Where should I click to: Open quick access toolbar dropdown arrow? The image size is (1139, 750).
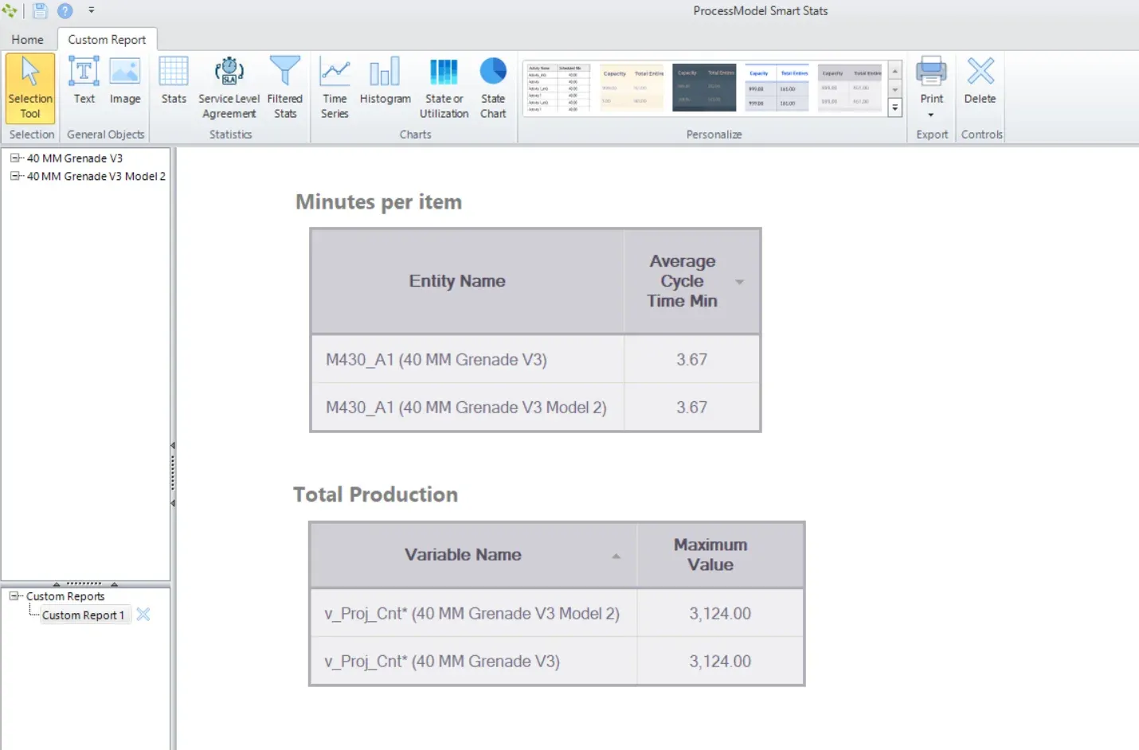pos(91,10)
